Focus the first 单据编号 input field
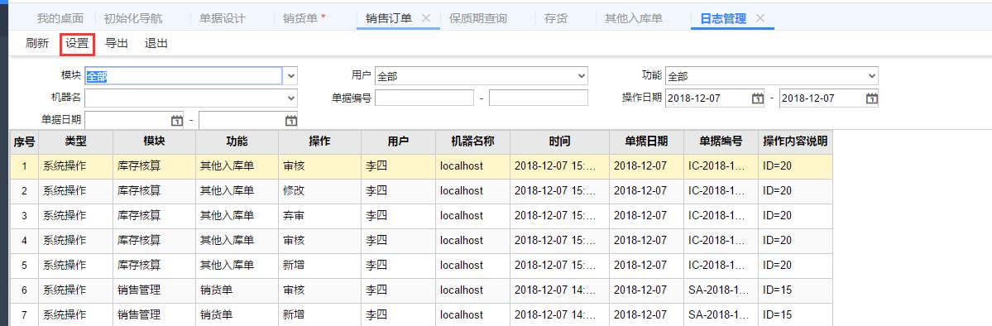The image size is (992, 326). [424, 98]
